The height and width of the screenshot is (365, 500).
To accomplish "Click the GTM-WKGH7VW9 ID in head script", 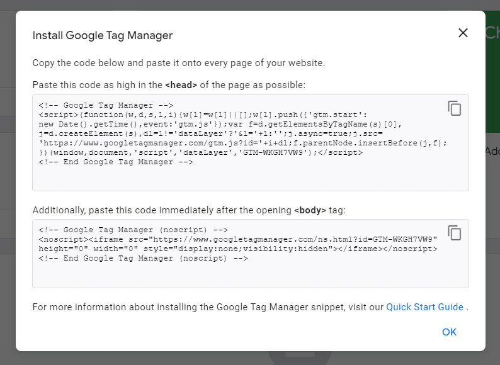I will [x=273, y=153].
